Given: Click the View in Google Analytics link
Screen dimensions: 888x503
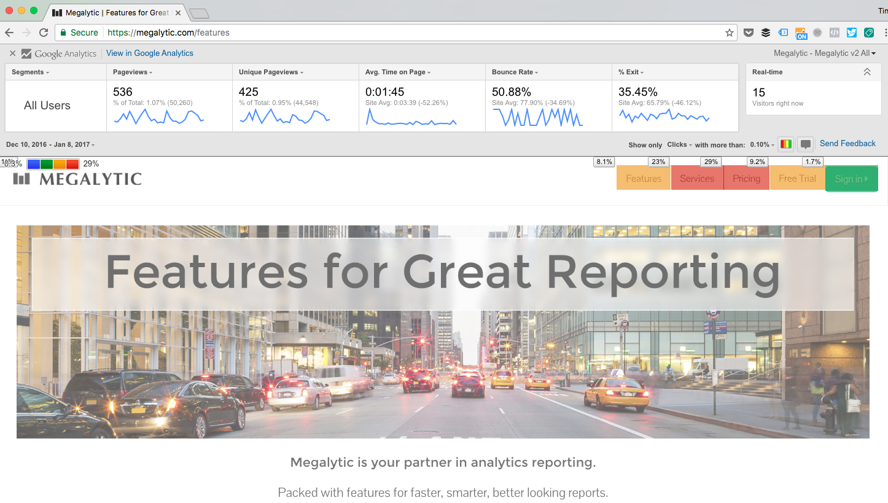Looking at the screenshot, I should pyautogui.click(x=149, y=53).
